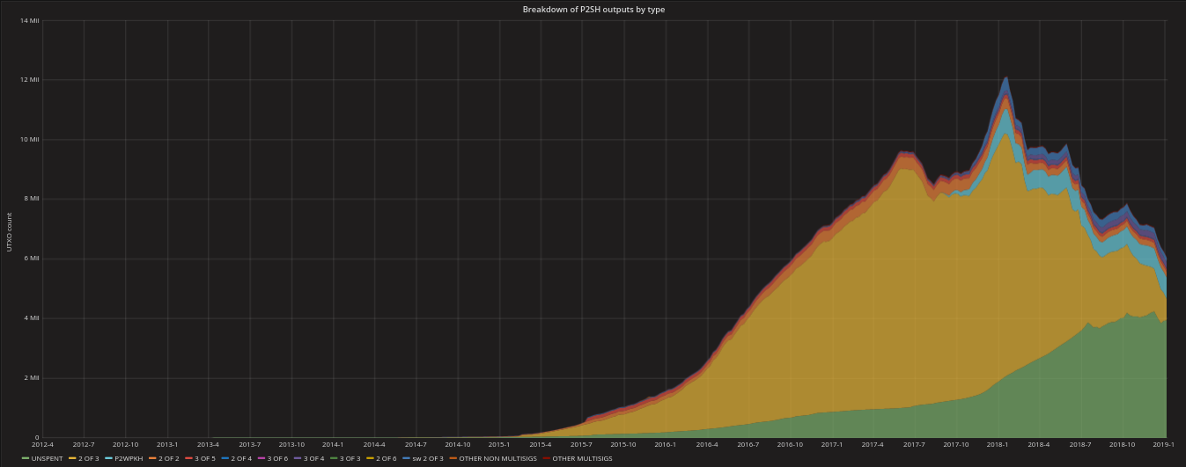
Task: Open the panel title dropdown menu
Action: tap(593, 9)
